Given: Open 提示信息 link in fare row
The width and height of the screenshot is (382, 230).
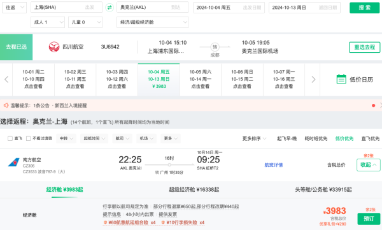Looking at the screenshot, I should pyautogui.click(x=112, y=214).
